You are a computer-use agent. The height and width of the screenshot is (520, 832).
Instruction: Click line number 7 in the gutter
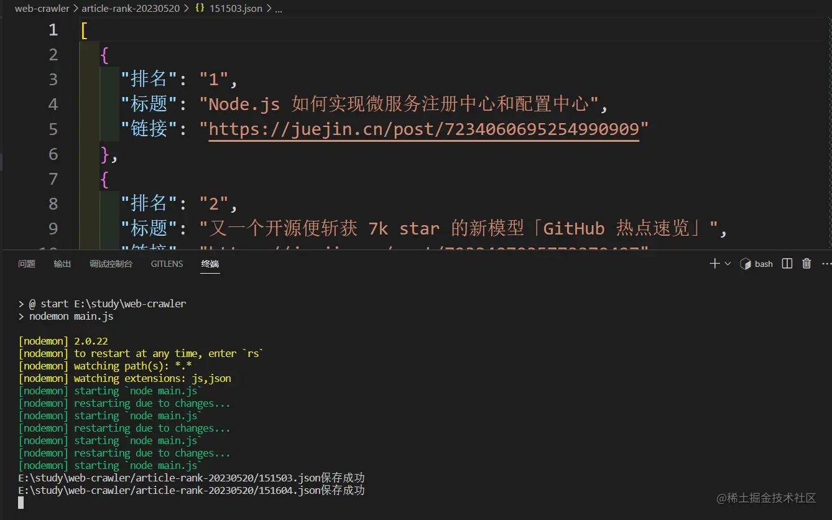click(53, 179)
